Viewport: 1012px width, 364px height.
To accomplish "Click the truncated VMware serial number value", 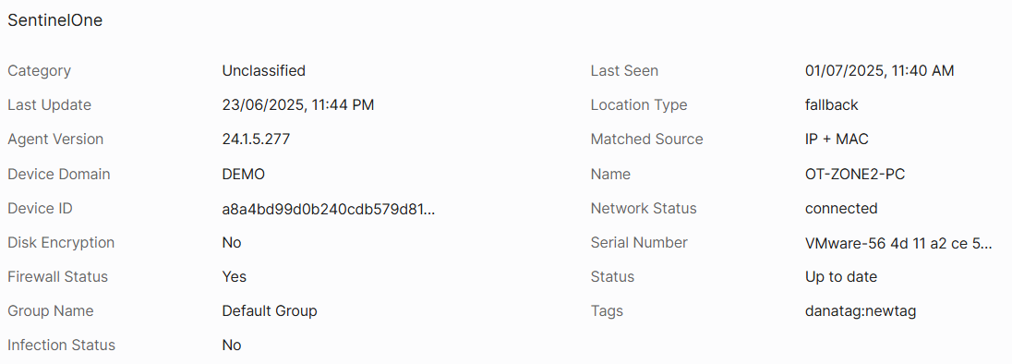I will tap(898, 243).
